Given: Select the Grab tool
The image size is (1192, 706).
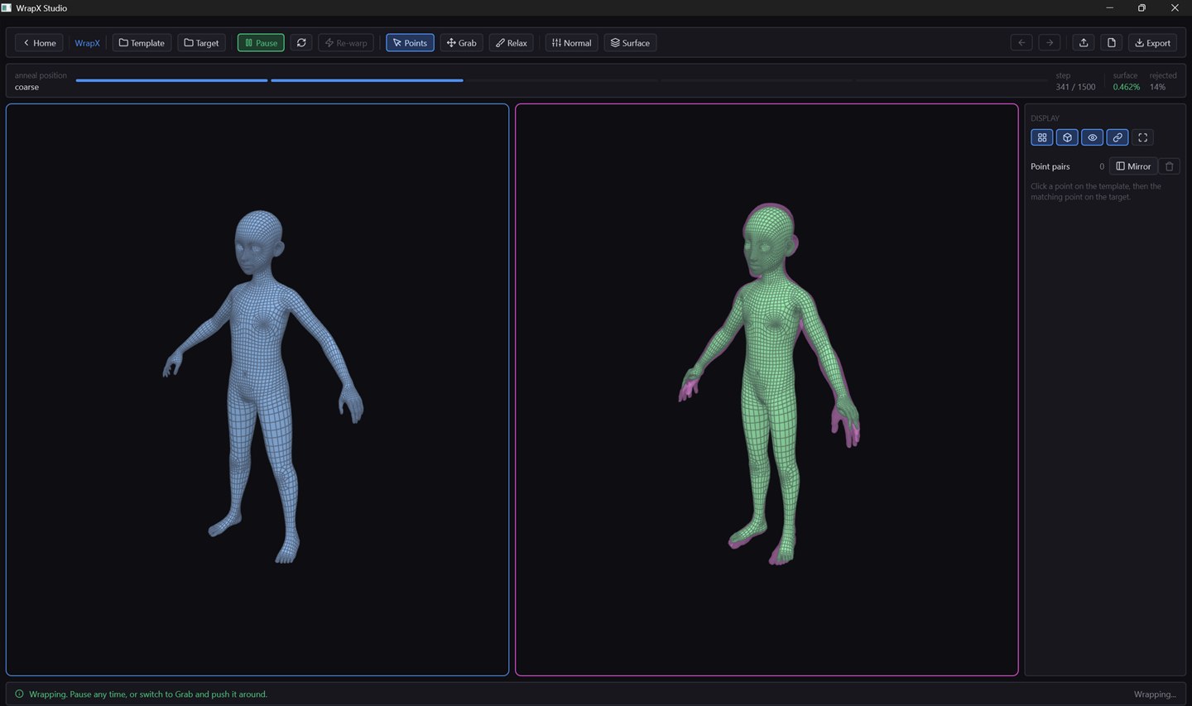Looking at the screenshot, I should (462, 43).
